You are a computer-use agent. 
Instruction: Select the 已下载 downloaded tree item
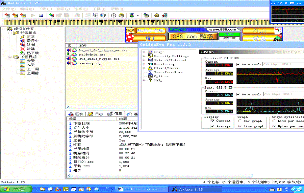pos(33,53)
